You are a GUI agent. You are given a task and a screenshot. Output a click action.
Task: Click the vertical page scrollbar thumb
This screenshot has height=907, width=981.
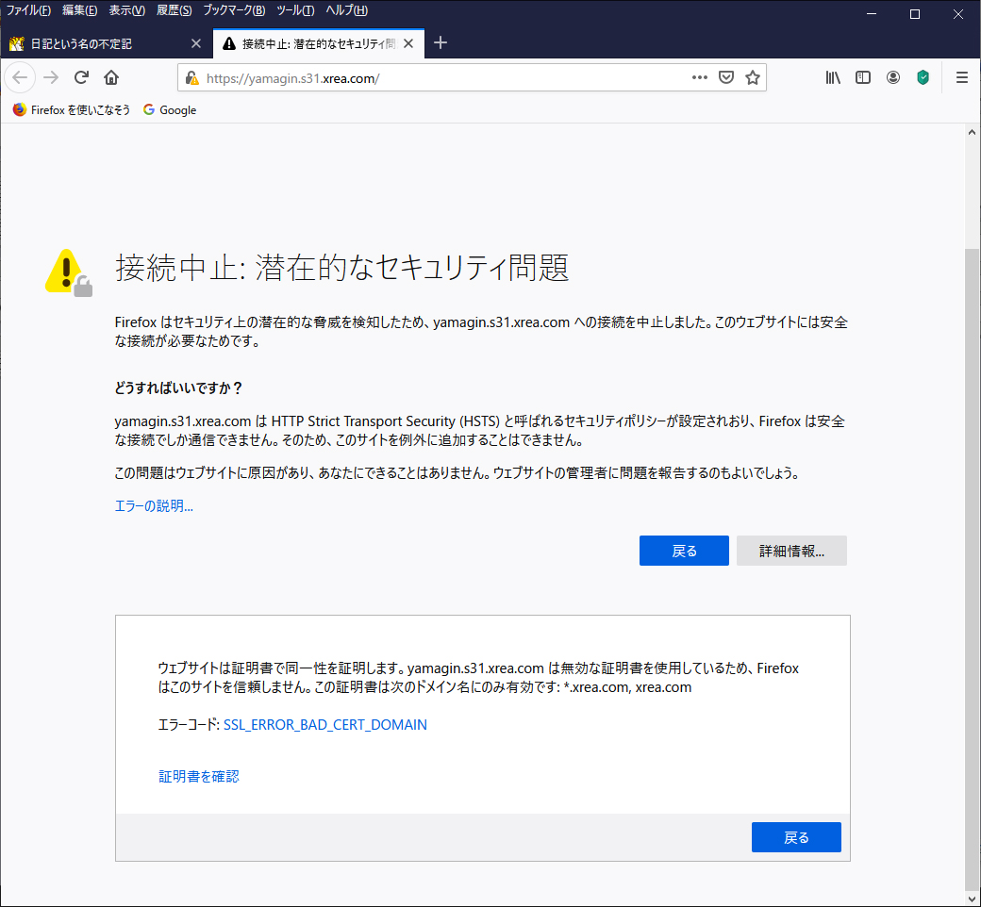pos(973,566)
